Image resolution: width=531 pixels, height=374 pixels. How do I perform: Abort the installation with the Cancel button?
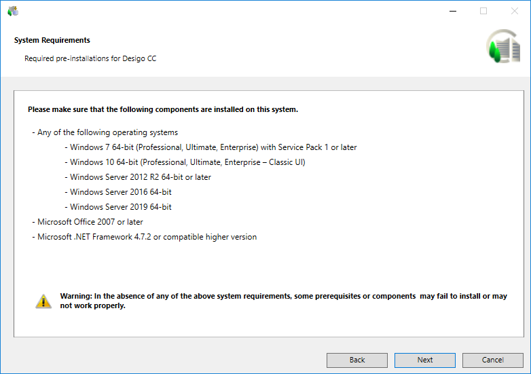tap(492, 360)
